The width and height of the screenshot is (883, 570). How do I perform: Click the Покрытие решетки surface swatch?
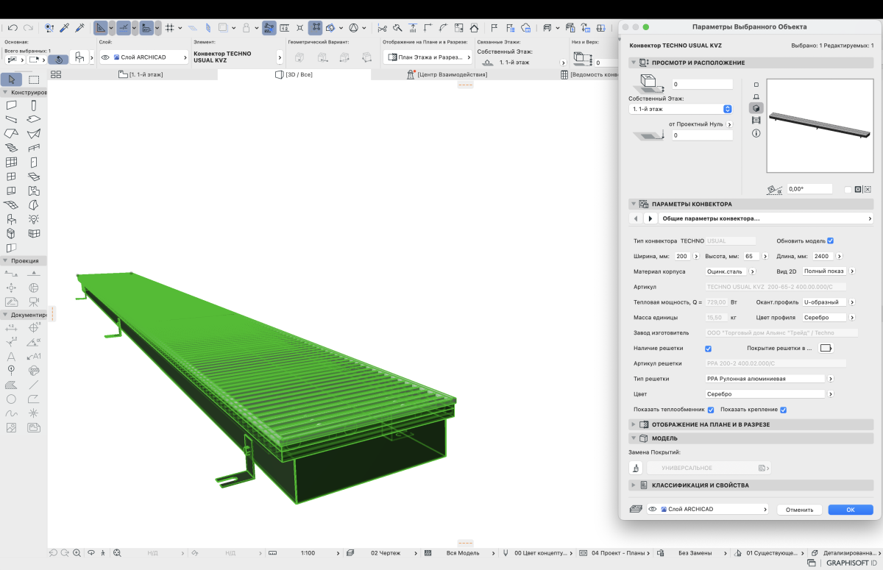(826, 349)
